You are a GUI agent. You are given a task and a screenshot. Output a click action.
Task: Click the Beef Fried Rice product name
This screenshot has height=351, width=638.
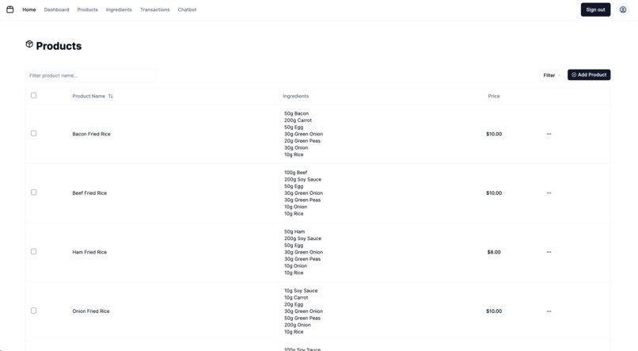coord(89,193)
